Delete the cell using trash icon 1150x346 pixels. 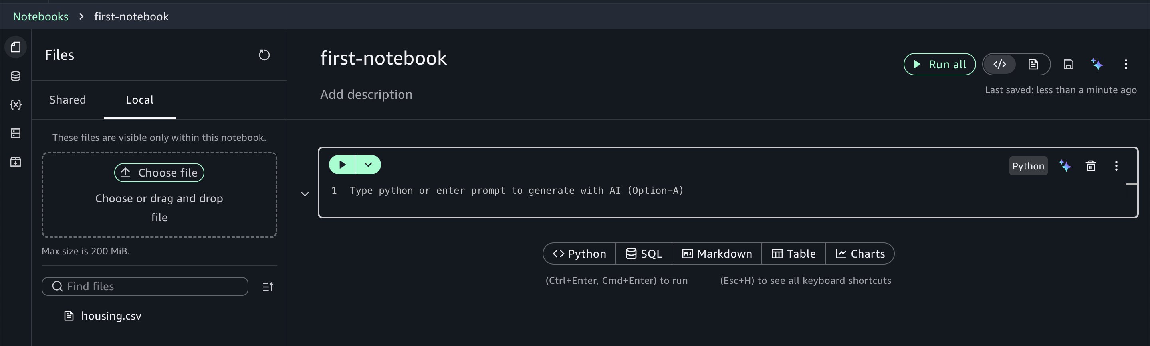tap(1091, 166)
